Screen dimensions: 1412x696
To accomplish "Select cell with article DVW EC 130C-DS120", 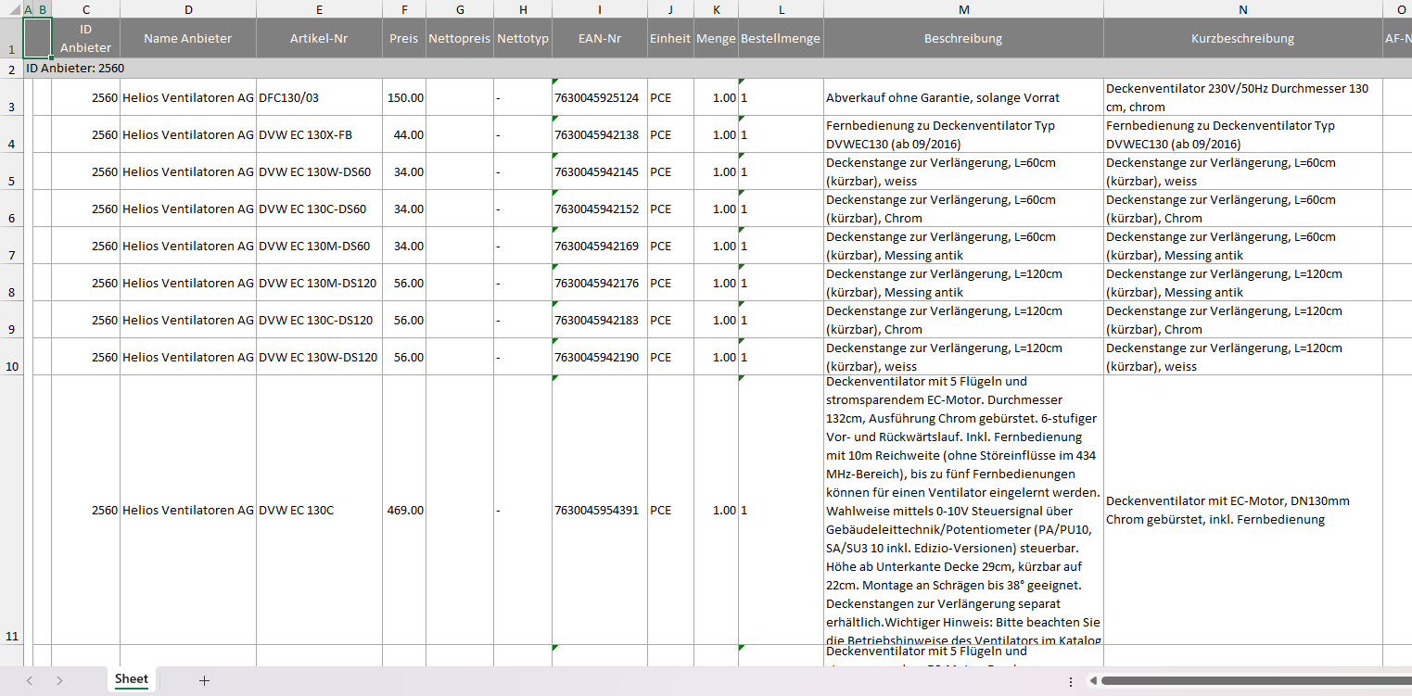I will point(319,320).
